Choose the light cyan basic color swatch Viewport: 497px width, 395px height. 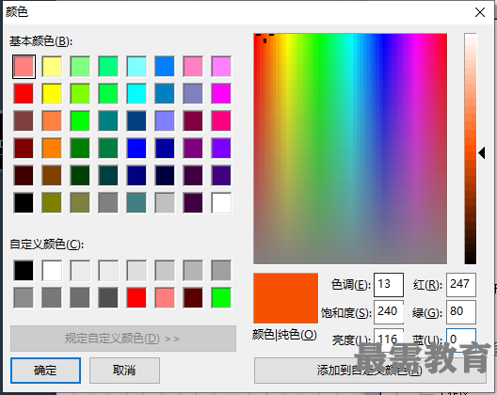(136, 67)
